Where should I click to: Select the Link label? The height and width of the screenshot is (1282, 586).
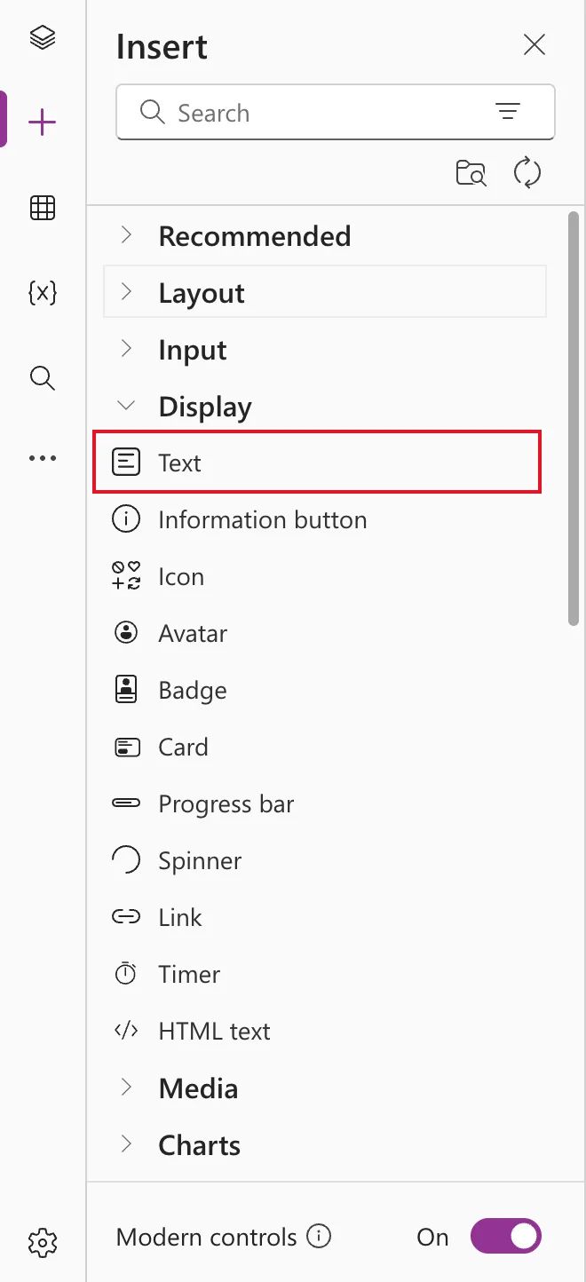(180, 917)
